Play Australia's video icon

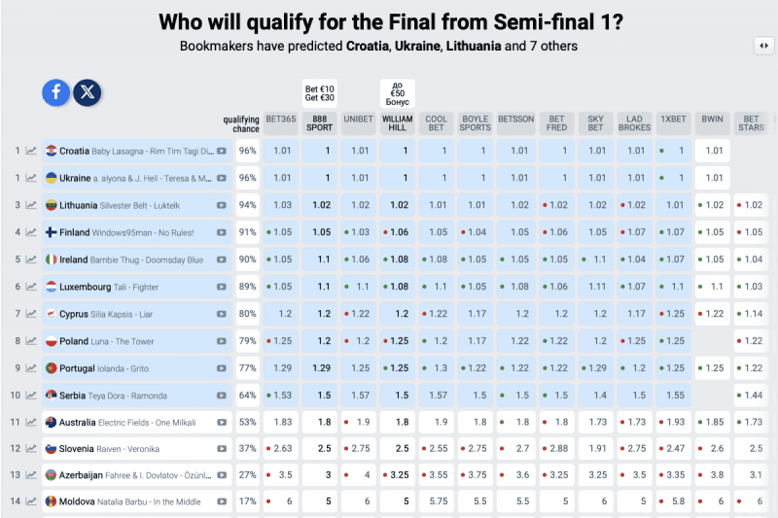(x=222, y=423)
